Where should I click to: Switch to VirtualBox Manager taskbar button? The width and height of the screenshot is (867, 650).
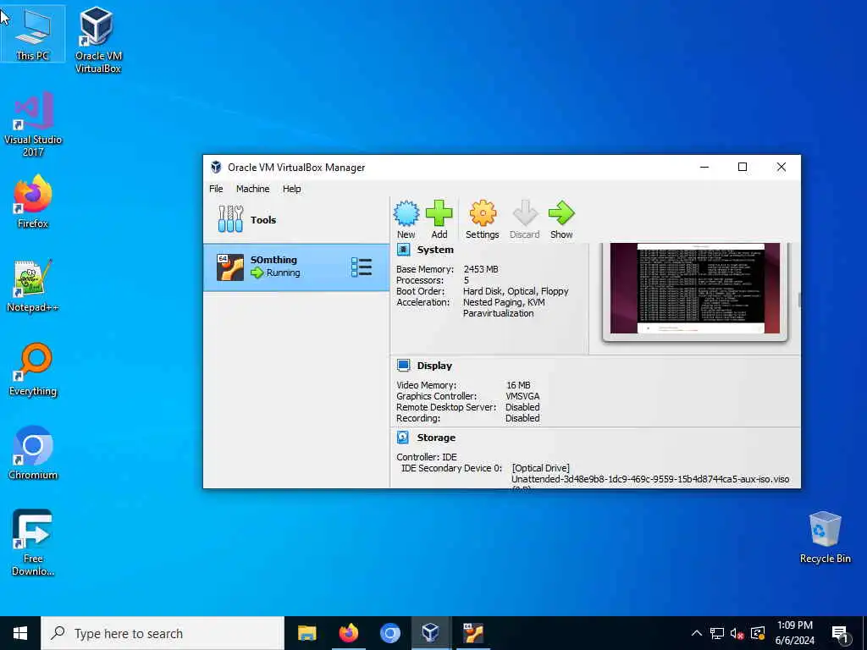point(431,633)
